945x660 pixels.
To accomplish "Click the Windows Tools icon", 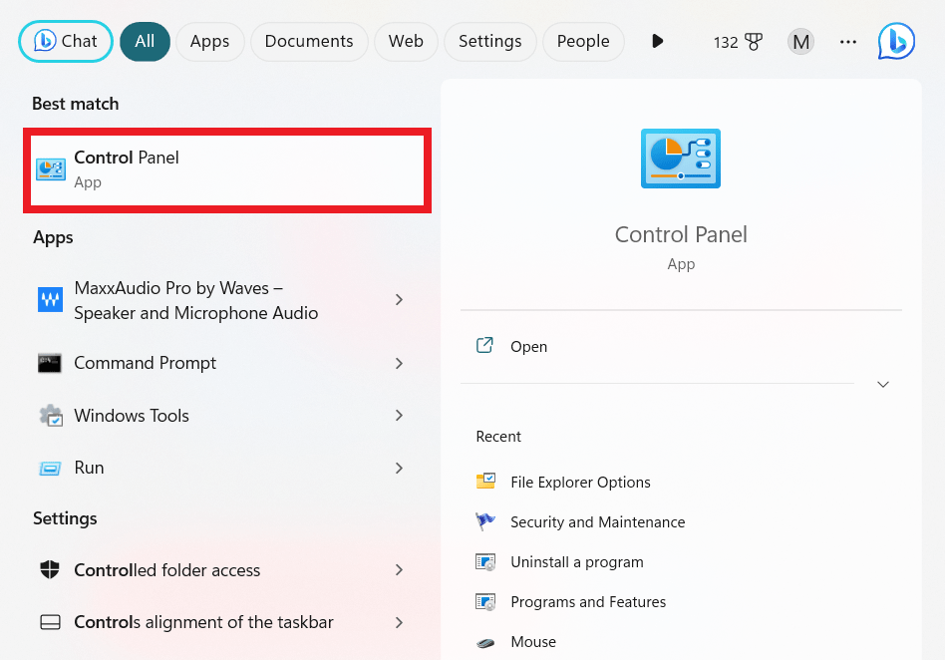I will pyautogui.click(x=49, y=416).
